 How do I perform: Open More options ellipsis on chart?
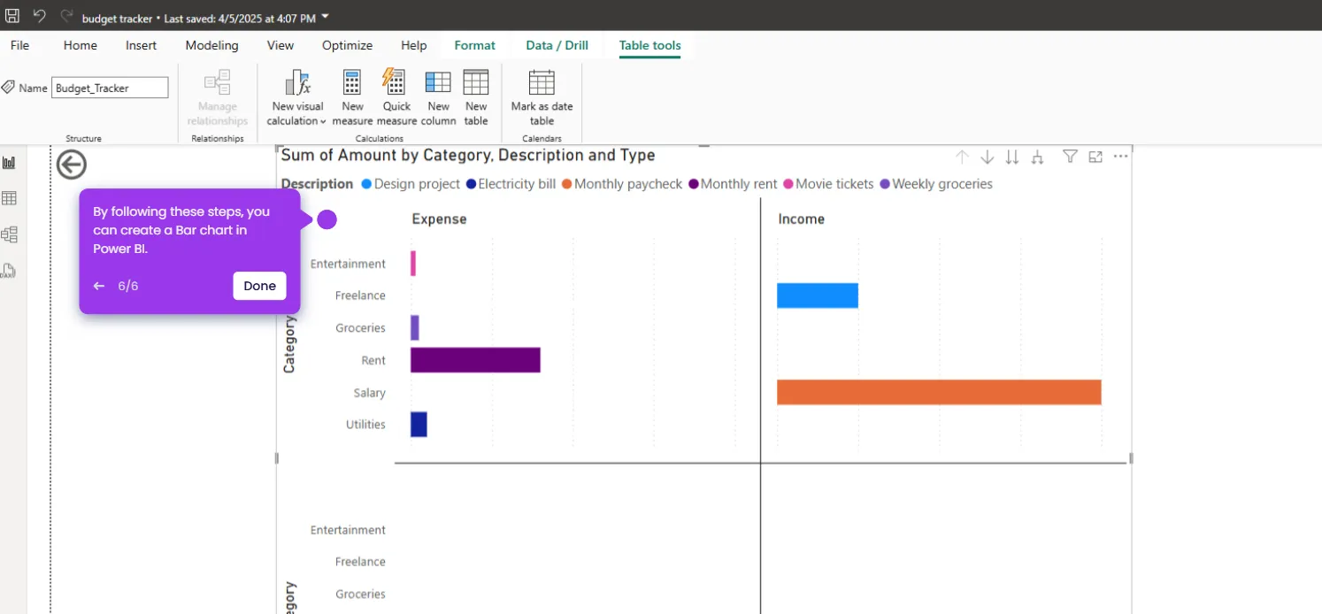tap(1121, 157)
